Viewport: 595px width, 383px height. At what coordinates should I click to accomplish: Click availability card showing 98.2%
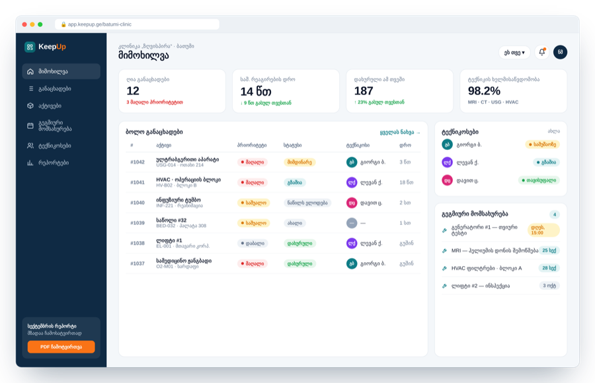pyautogui.click(x=514, y=91)
